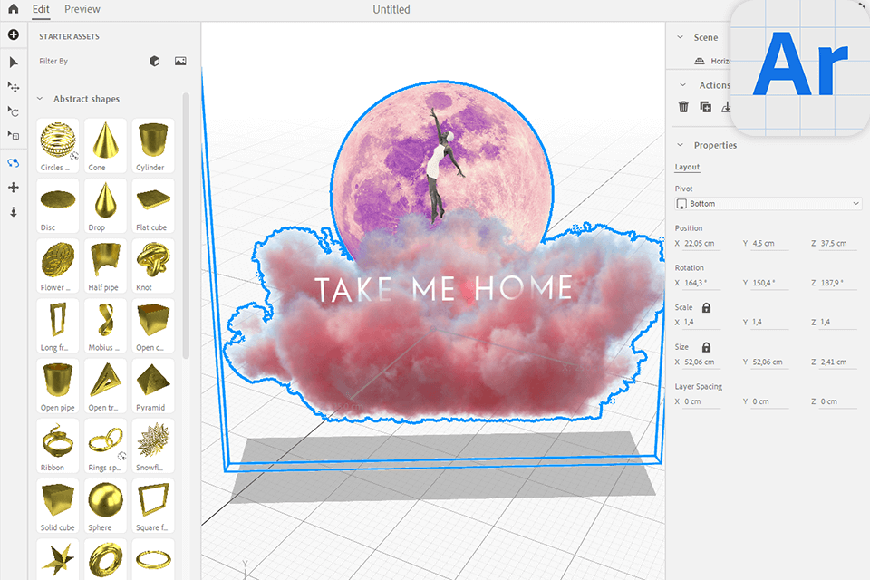The image size is (870, 580).
Task: Select the Selection arrow tool
Action: pos(14,63)
